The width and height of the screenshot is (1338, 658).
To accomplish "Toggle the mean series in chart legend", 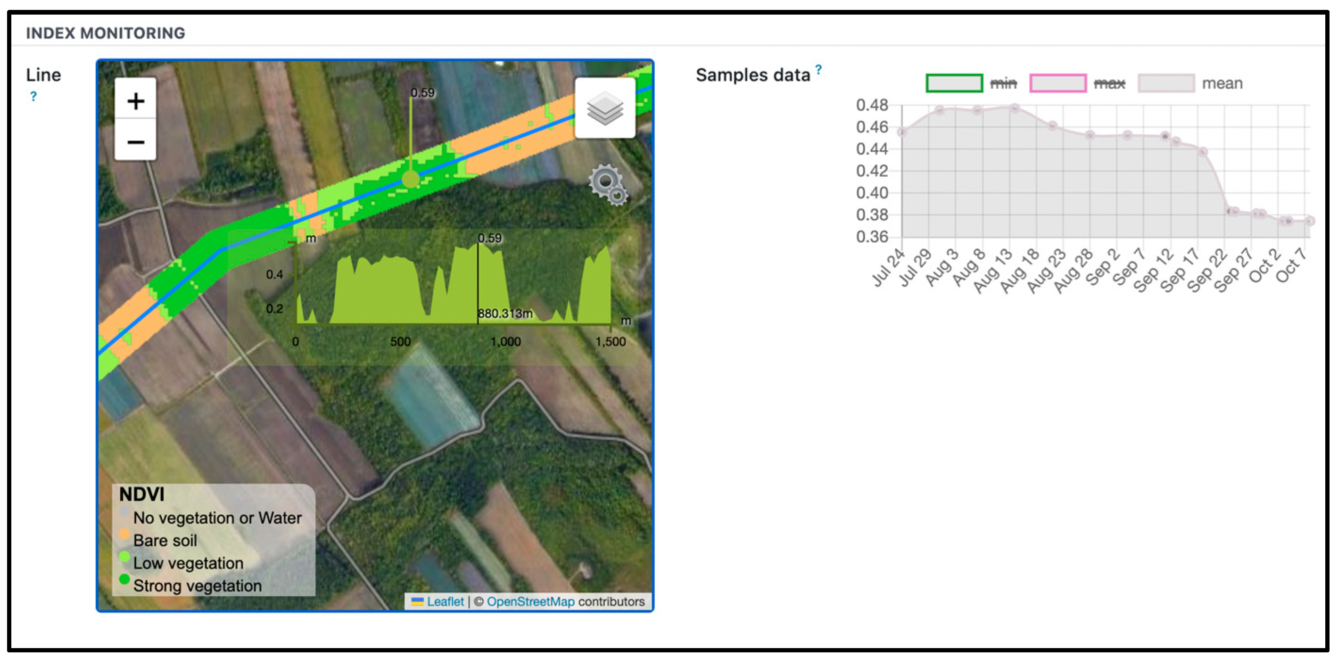I will (x=1222, y=83).
